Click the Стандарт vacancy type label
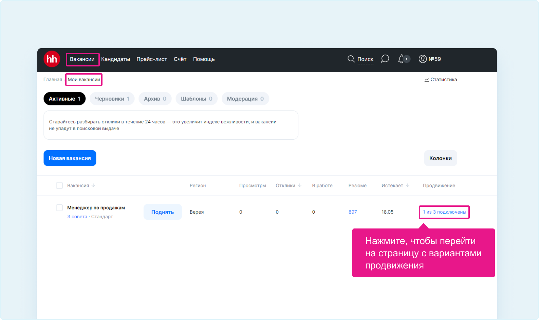The width and height of the screenshot is (539, 320). 102,217
